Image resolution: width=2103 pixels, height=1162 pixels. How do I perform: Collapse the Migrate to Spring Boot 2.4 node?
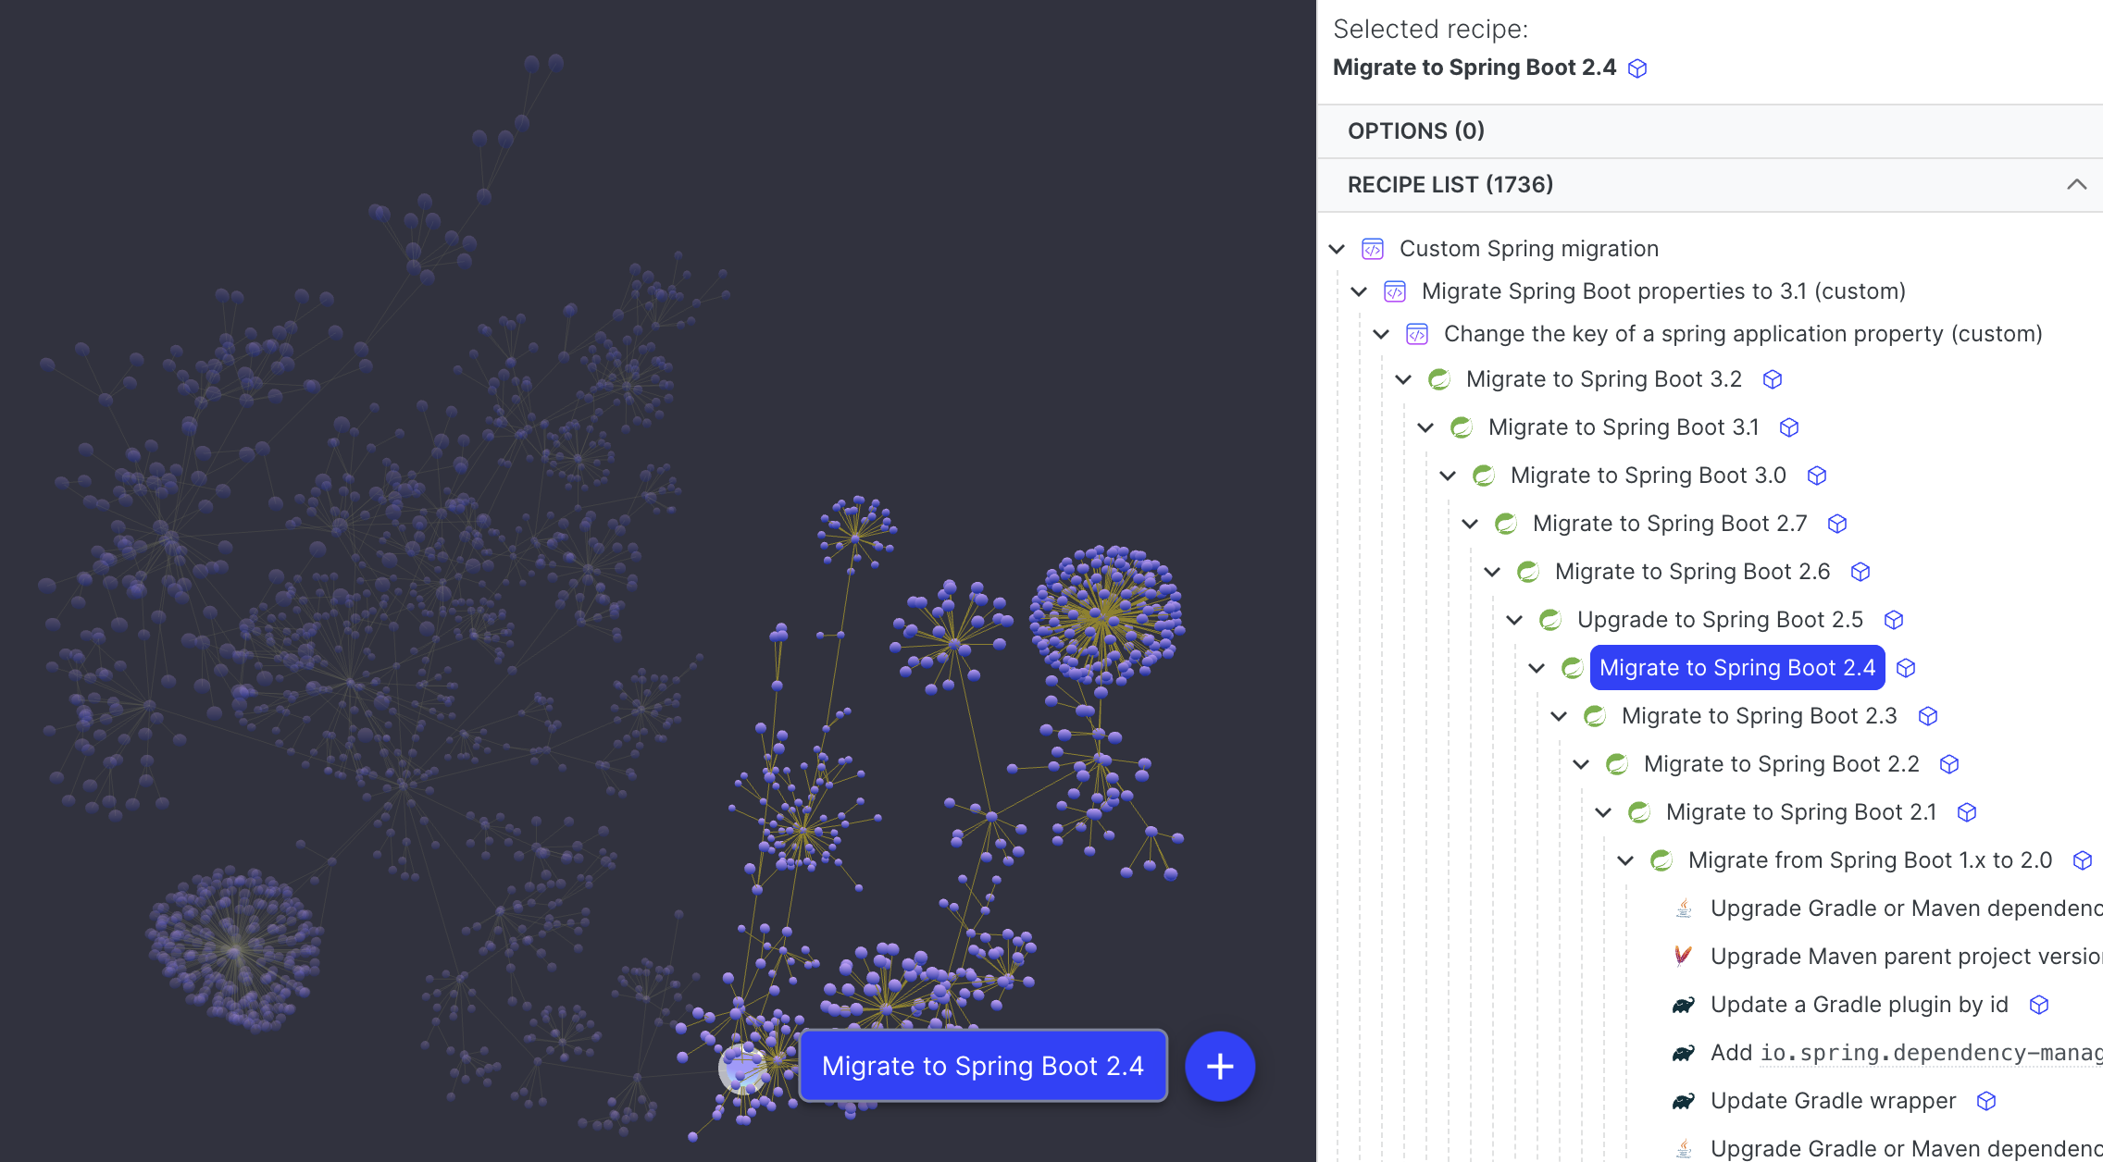pyautogui.click(x=1537, y=668)
